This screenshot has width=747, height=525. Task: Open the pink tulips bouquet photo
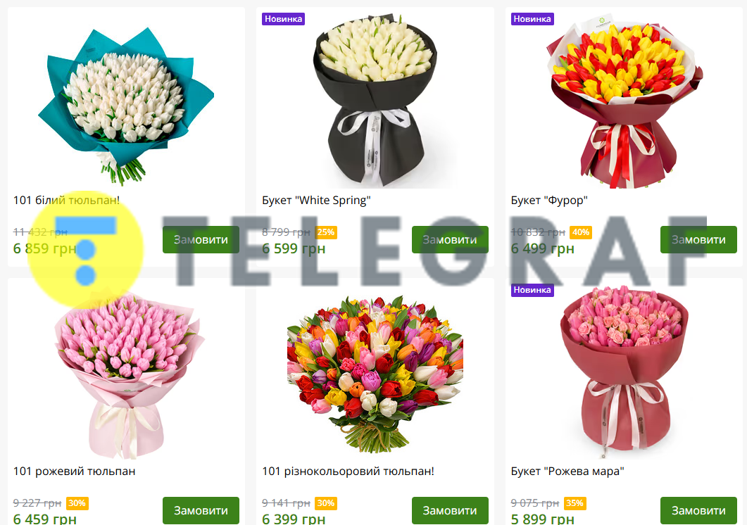[129, 375]
